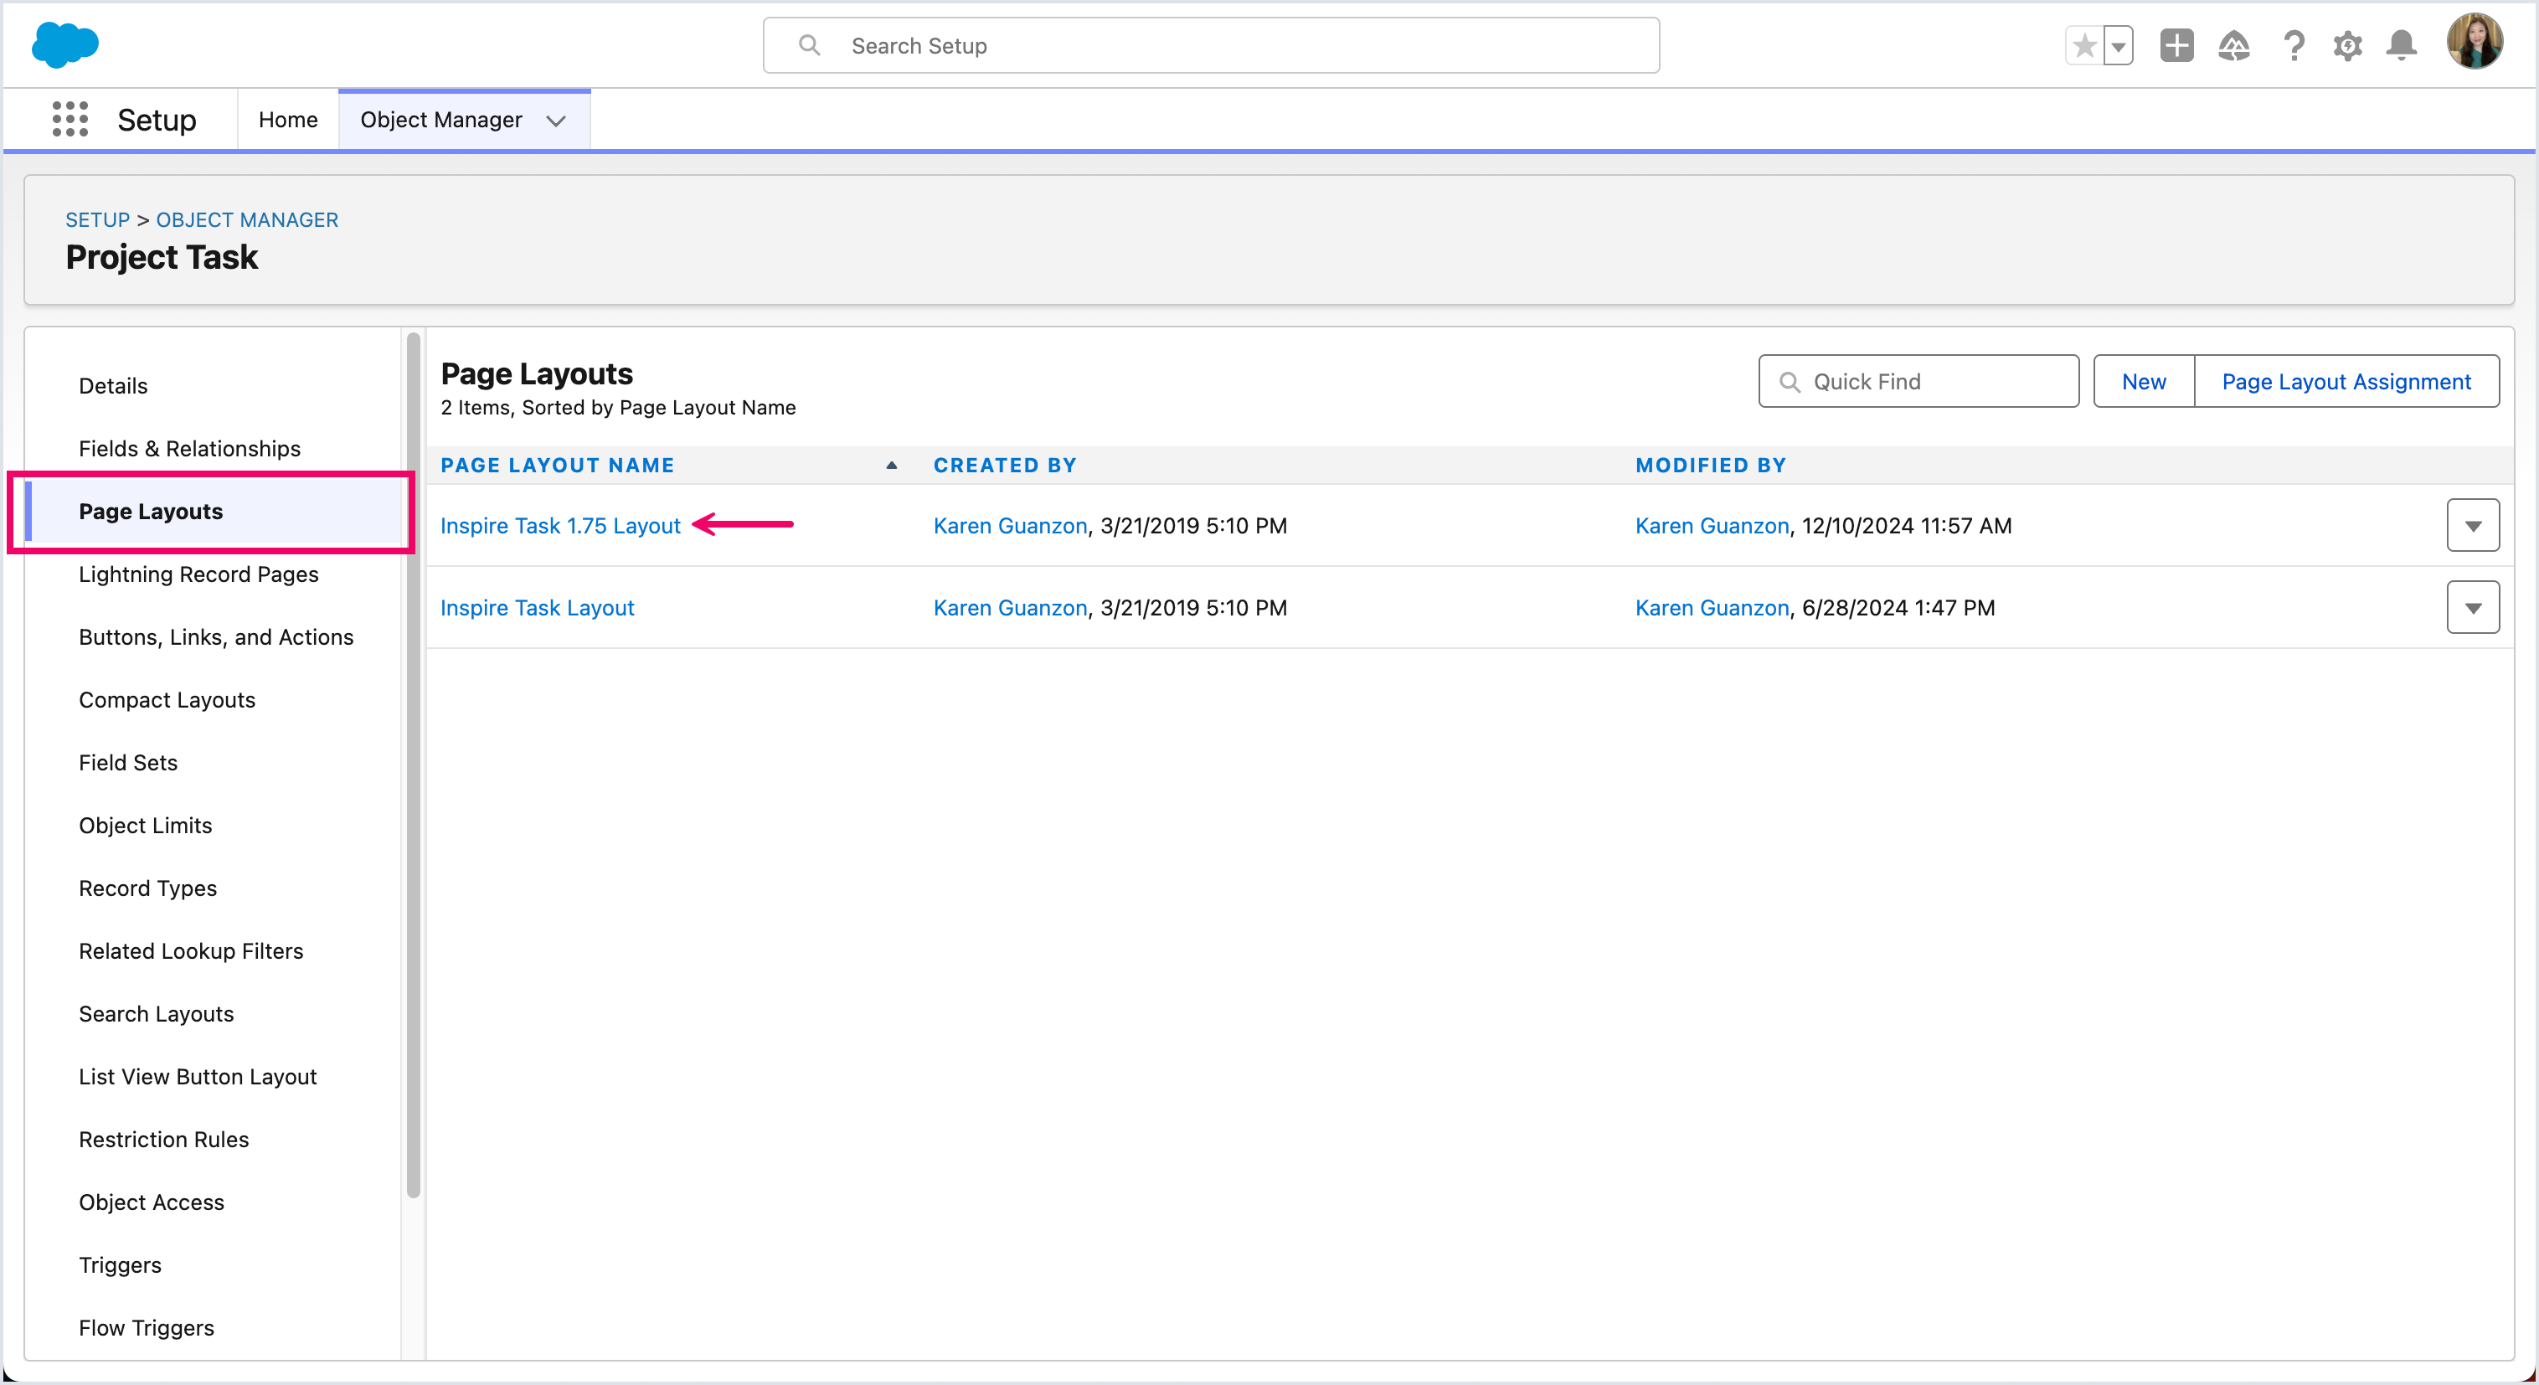Open Search Layouts section
Viewport: 2539px width, 1385px height.
point(156,1013)
